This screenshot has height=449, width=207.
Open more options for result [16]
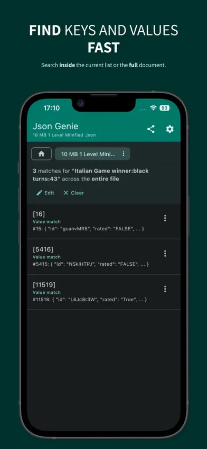[x=165, y=218]
